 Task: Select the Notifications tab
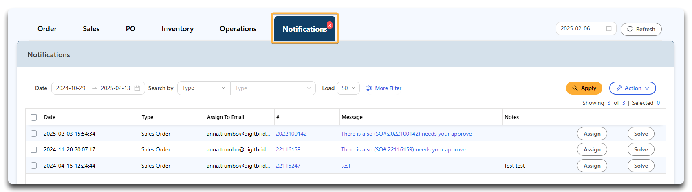coord(305,28)
